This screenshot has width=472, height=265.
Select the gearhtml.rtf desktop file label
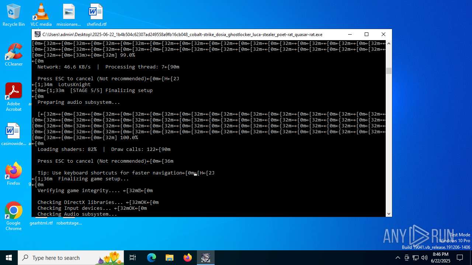tap(41, 223)
